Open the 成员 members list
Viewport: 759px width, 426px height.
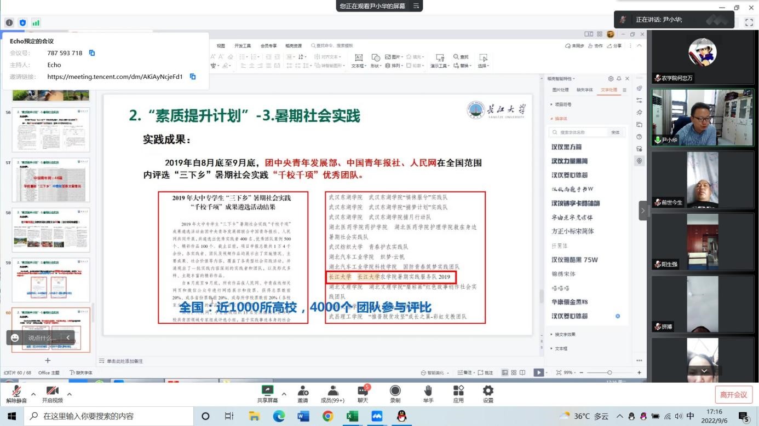coord(332,394)
